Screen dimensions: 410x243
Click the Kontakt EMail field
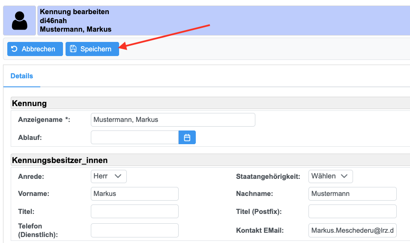pos(352,230)
